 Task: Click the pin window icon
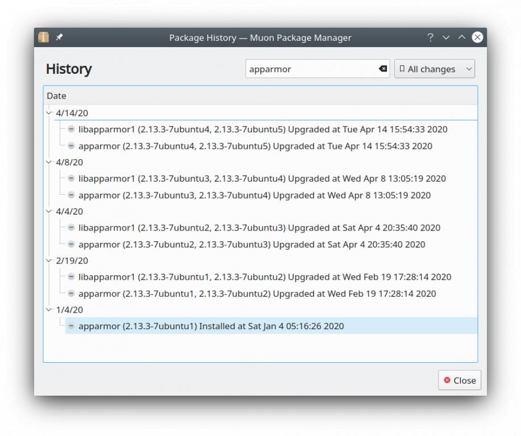click(x=59, y=37)
